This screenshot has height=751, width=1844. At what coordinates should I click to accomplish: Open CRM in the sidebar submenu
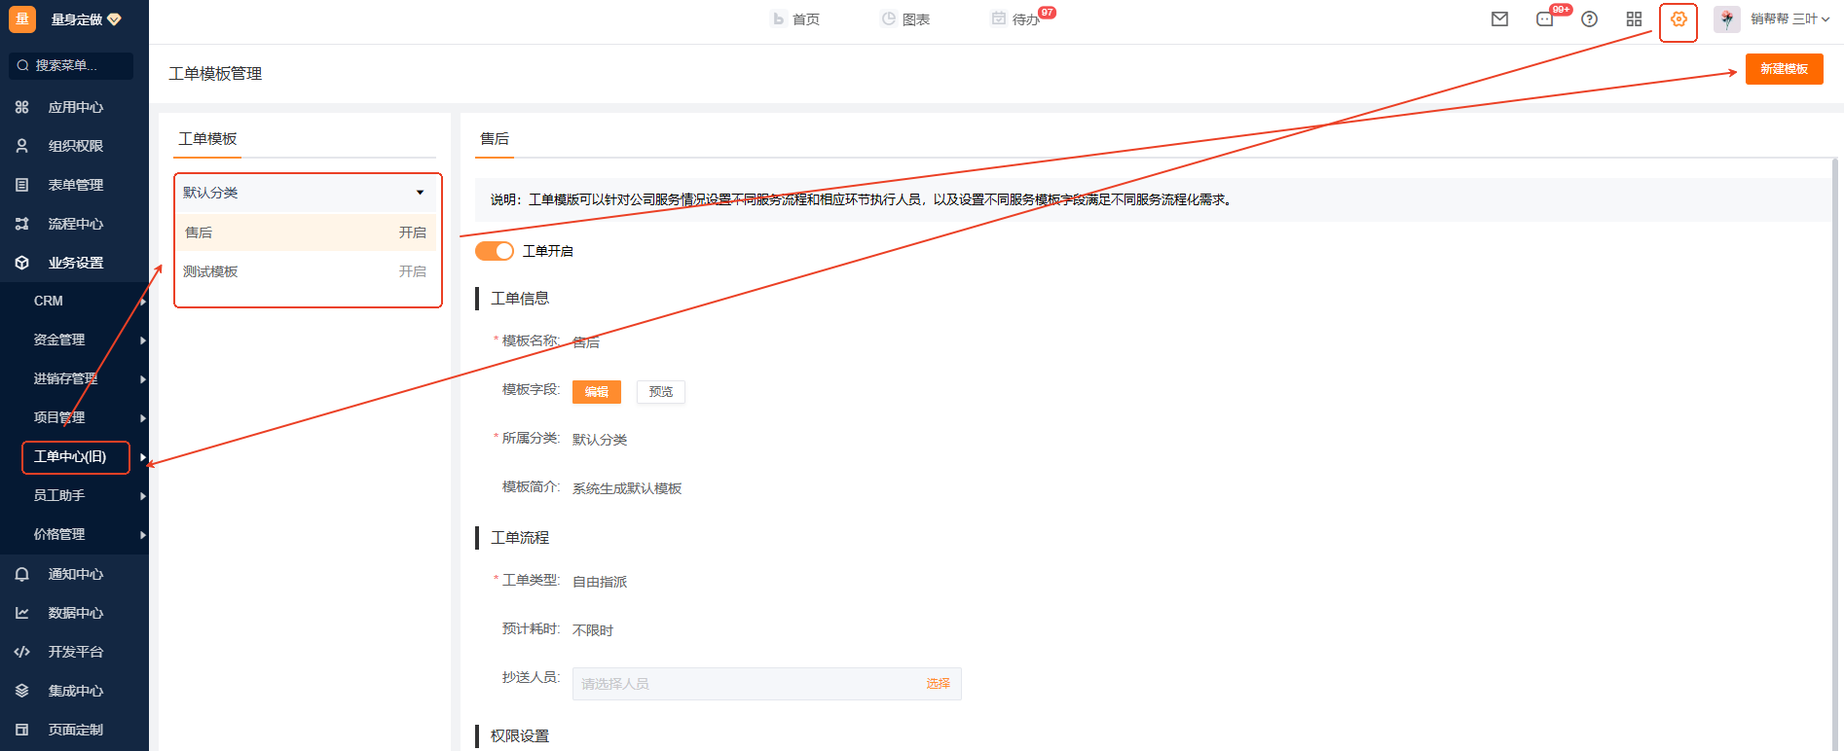[48, 302]
